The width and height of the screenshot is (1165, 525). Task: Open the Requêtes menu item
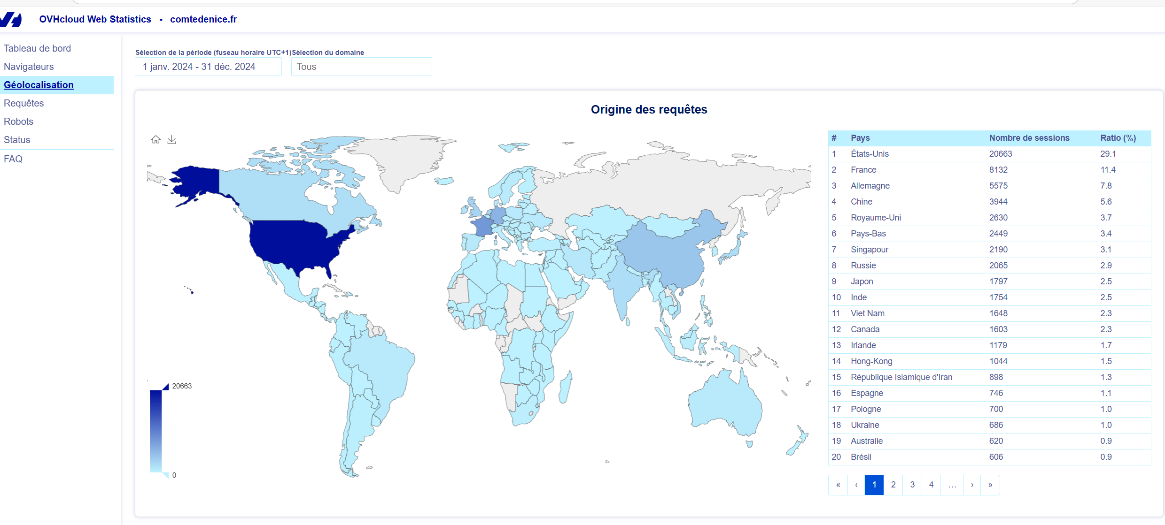point(23,103)
